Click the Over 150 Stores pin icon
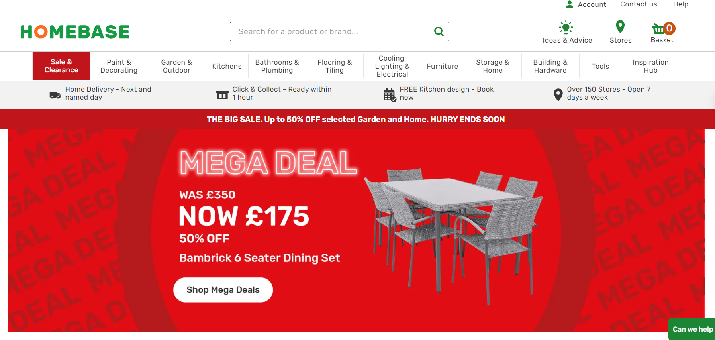 point(558,95)
